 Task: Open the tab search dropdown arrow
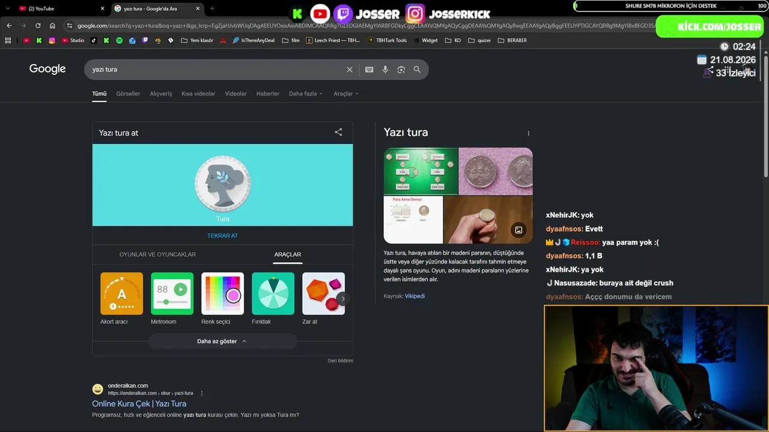point(8,8)
